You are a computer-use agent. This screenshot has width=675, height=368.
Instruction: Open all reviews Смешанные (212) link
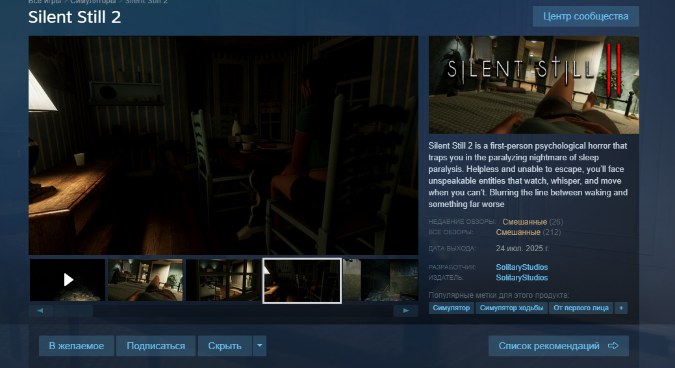[528, 232]
